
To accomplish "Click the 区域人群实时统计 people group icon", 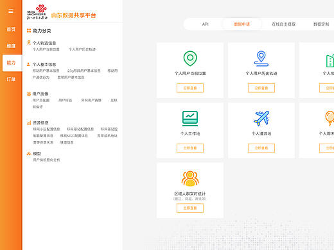I will pyautogui.click(x=190, y=178).
